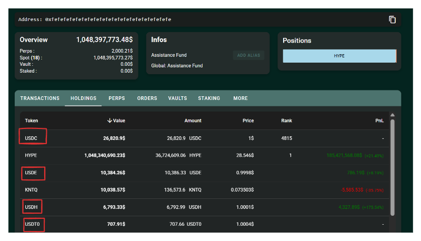Click the scrollbar up arrow in holdings table
The height and width of the screenshot is (241, 421).
[x=392, y=115]
